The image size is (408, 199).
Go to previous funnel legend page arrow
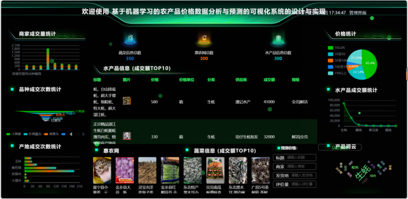(71, 134)
